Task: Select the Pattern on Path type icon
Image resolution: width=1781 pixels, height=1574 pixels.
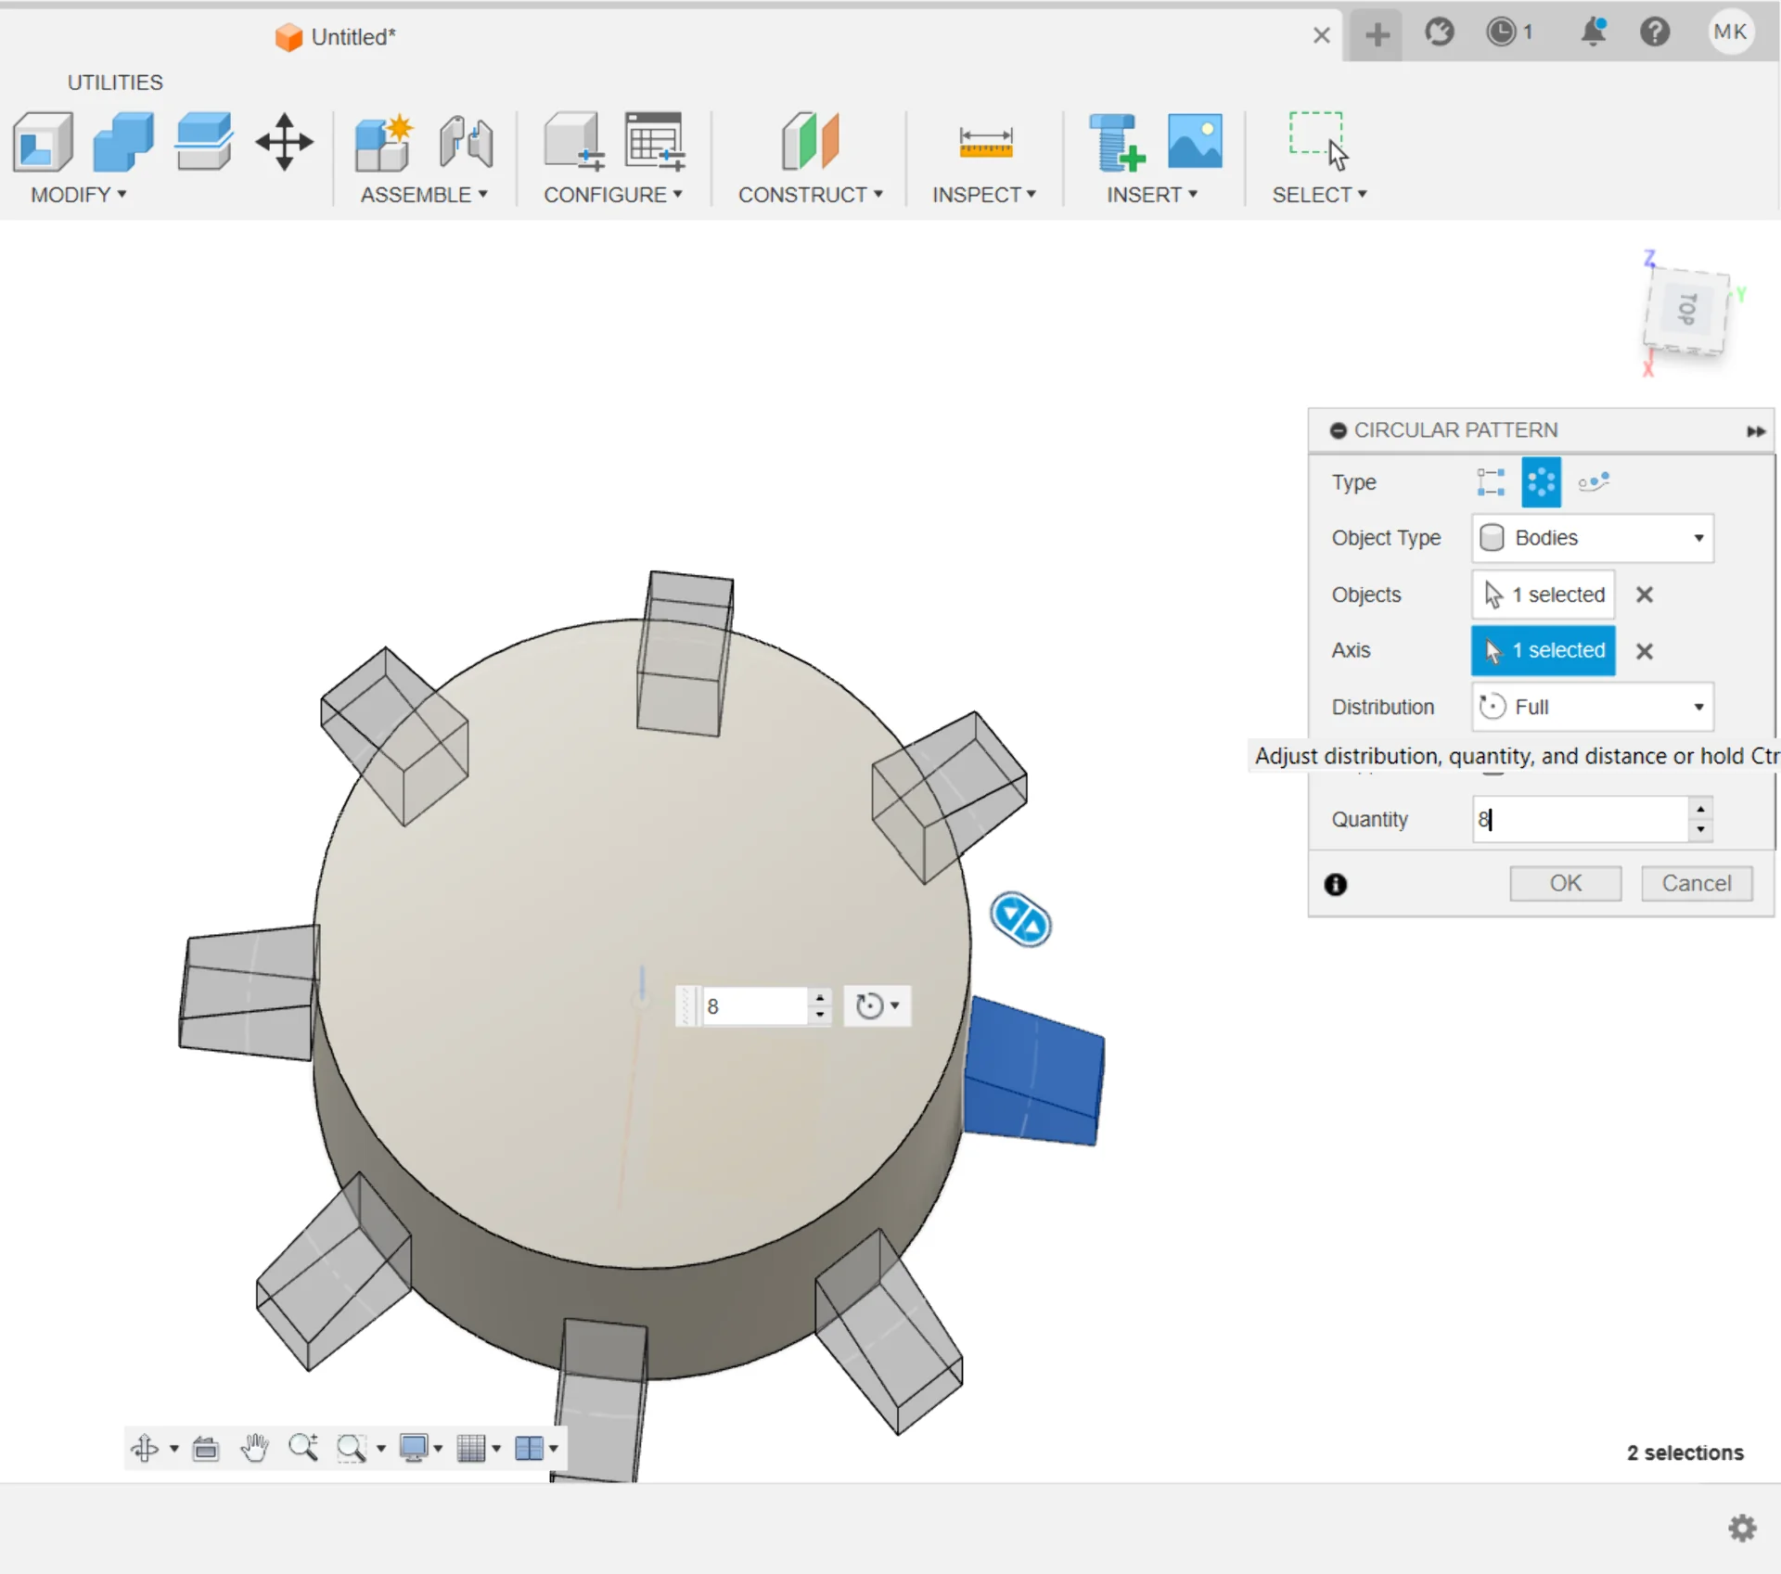Action: pos(1593,482)
